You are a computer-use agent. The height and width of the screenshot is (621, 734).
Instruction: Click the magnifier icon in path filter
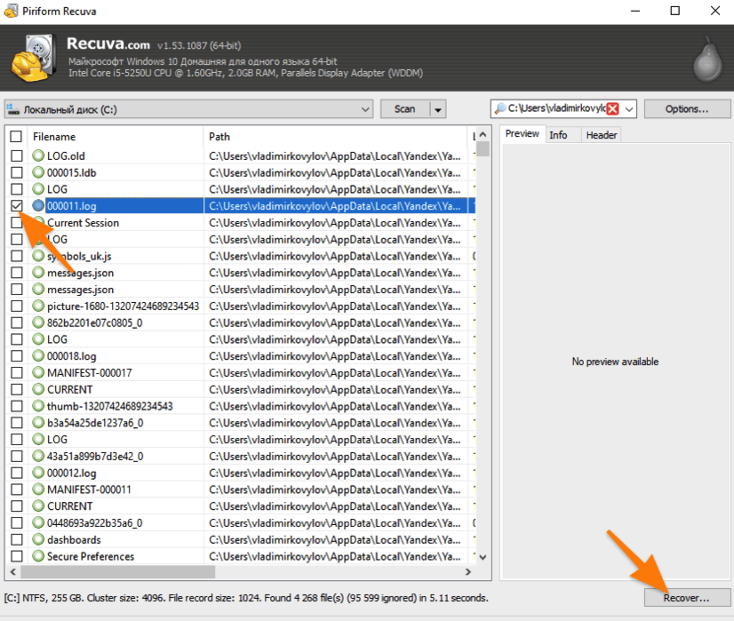(500, 108)
